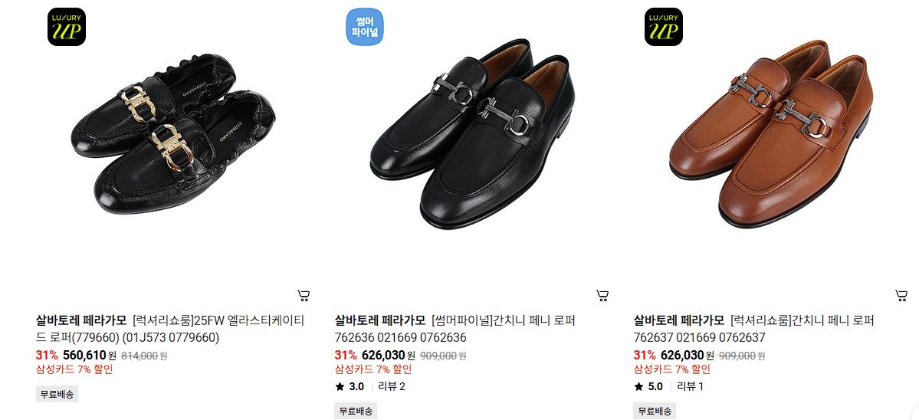
Task: Click the blue 썸머파이널 badge
Action: 365,26
